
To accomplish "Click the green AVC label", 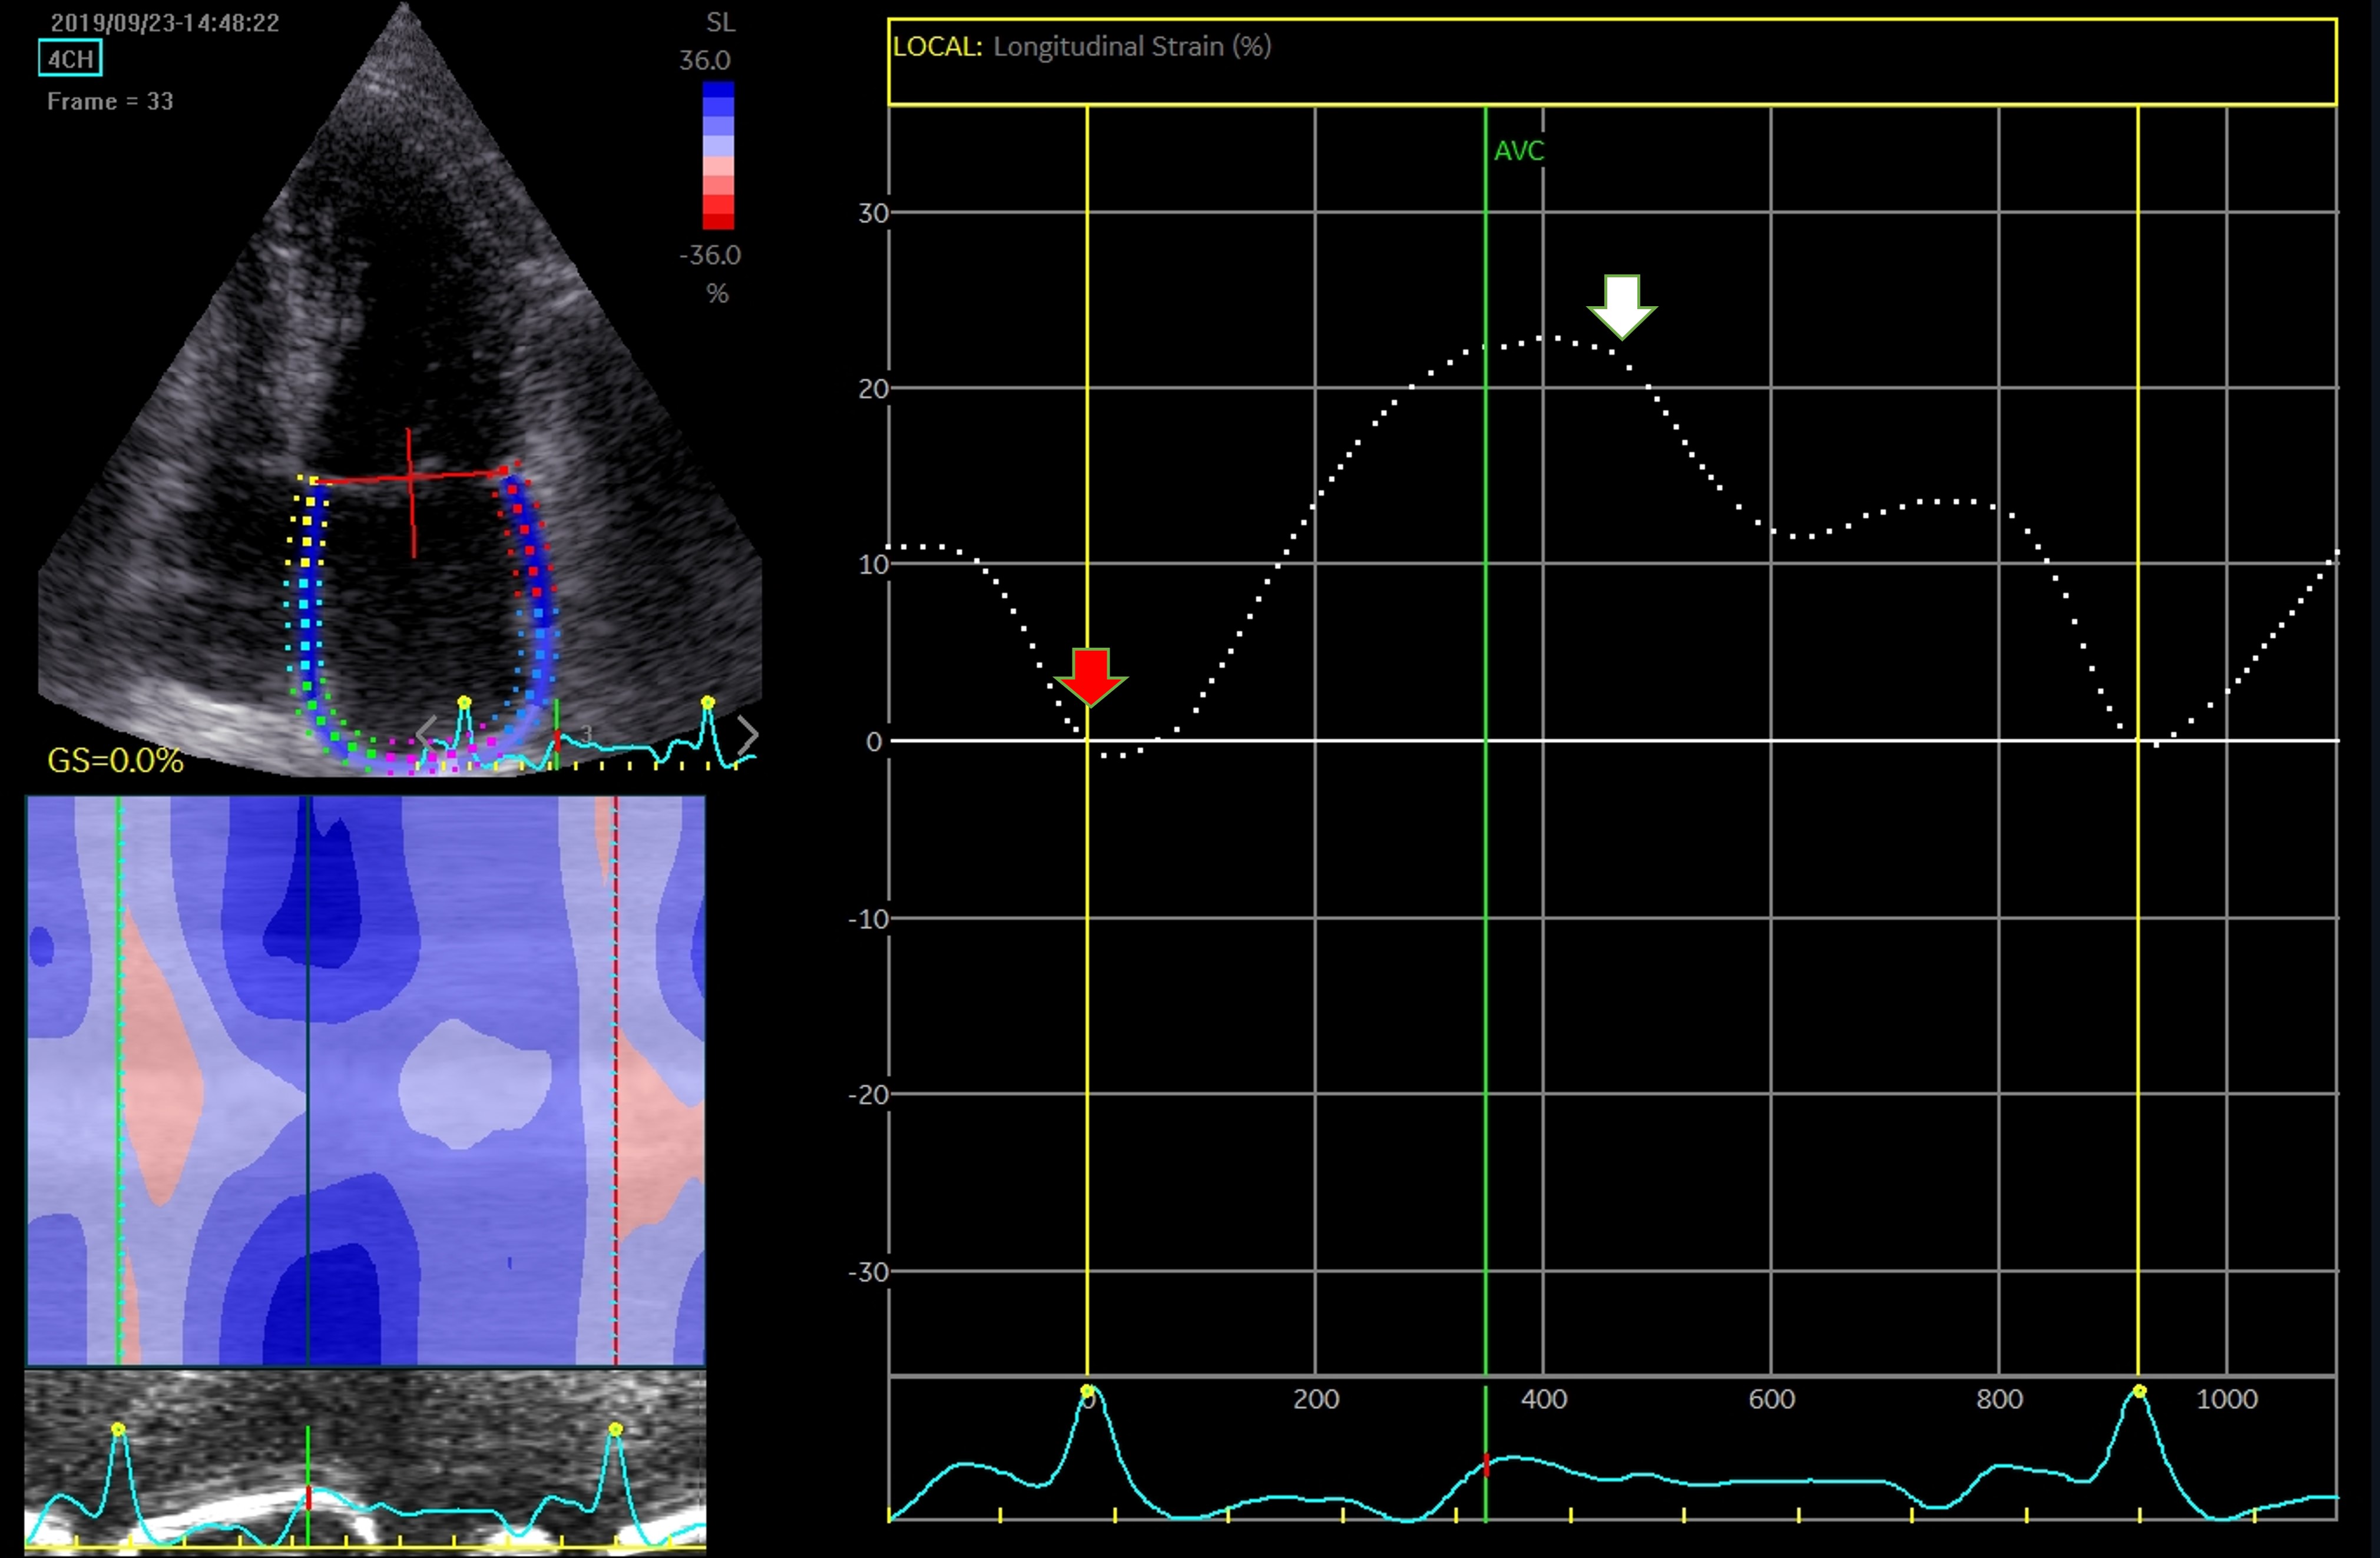I will (1518, 151).
